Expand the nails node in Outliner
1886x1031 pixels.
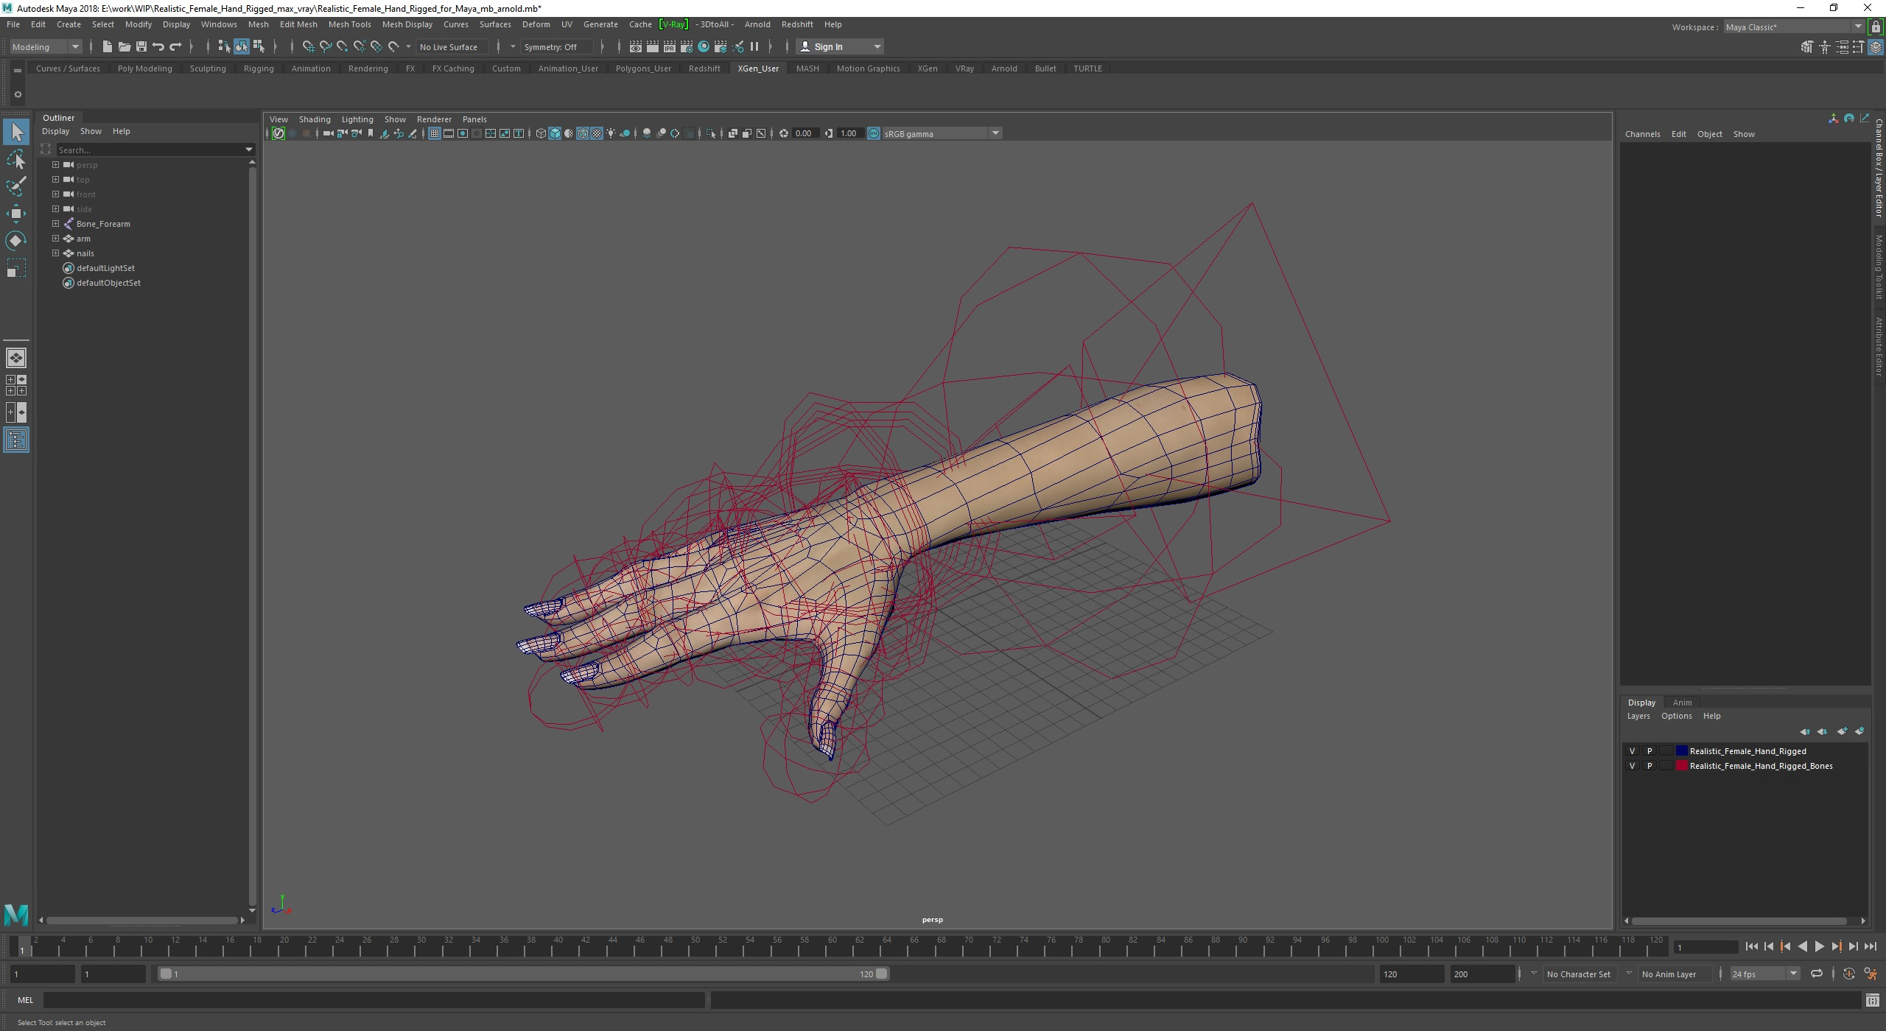tap(55, 253)
